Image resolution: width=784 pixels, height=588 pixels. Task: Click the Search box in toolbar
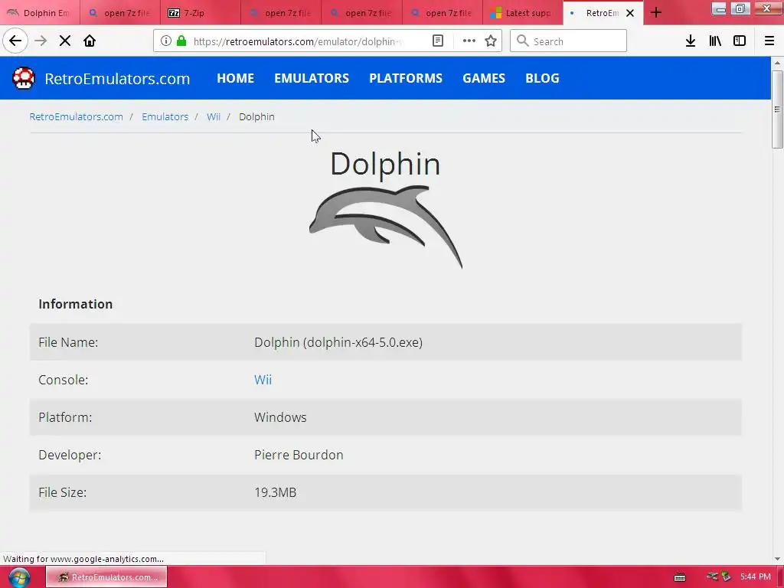[x=569, y=41]
